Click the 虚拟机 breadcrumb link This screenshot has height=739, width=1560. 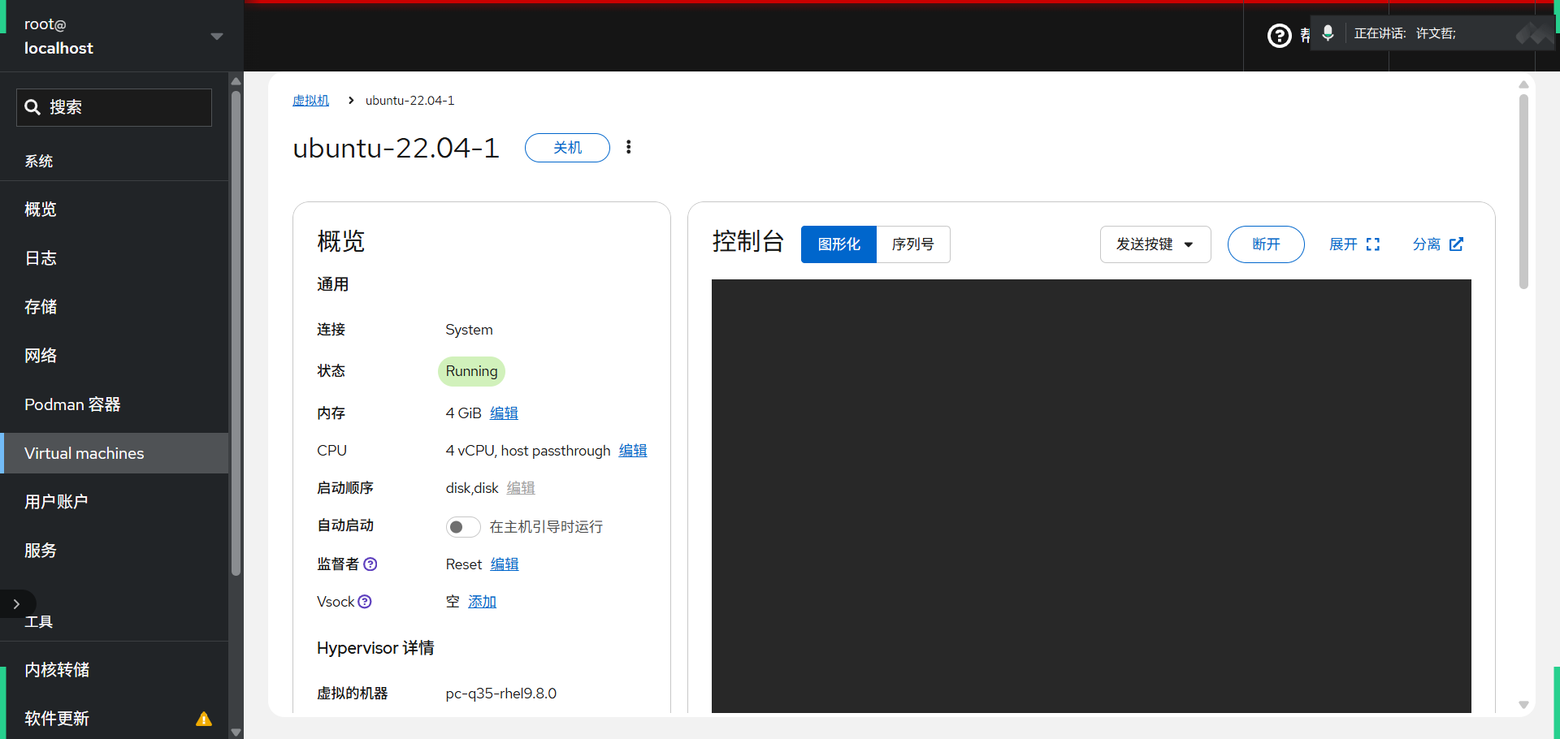click(310, 100)
